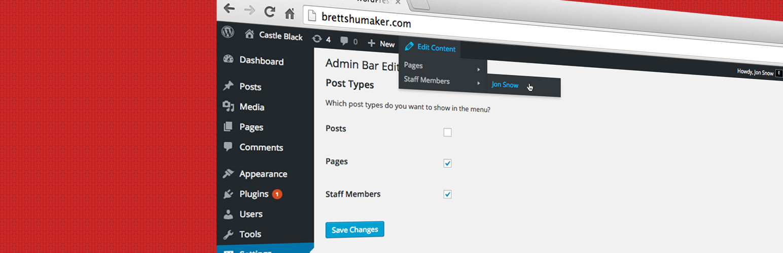Open the Pages sidebar menu item

click(x=243, y=127)
